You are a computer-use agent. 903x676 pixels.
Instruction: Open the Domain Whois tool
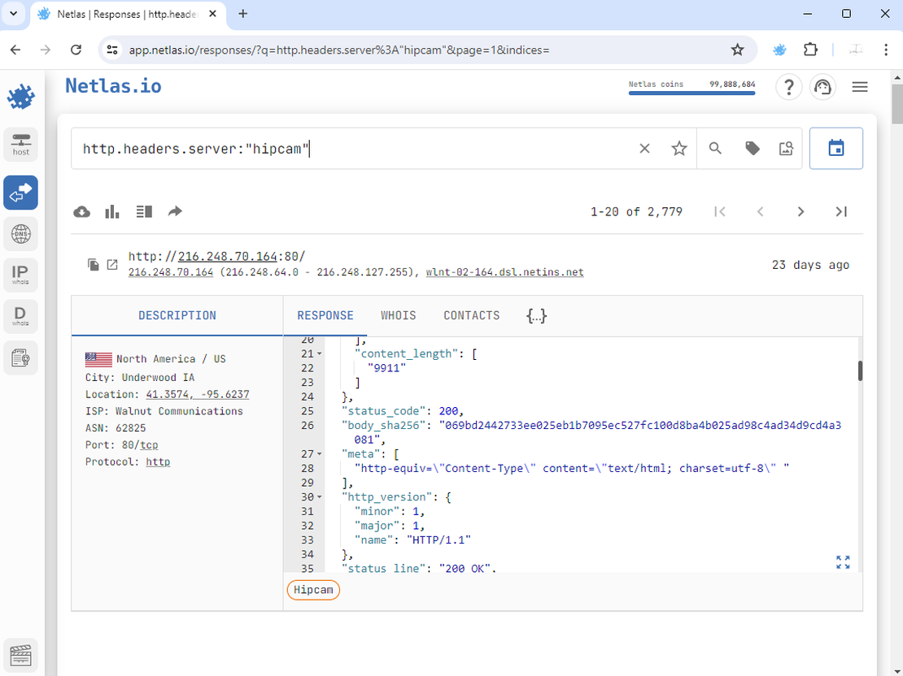[20, 315]
